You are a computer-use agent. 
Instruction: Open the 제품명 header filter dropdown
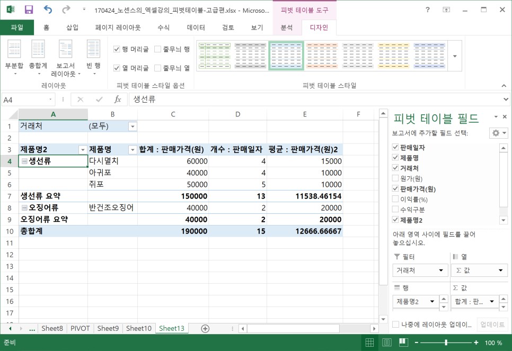click(133, 150)
